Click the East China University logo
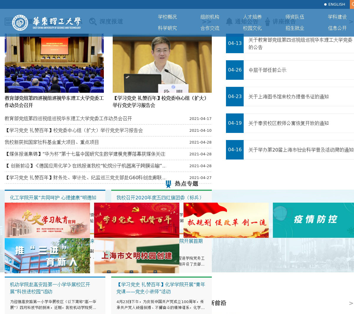Screen dimensions: 354x314 (47, 22)
